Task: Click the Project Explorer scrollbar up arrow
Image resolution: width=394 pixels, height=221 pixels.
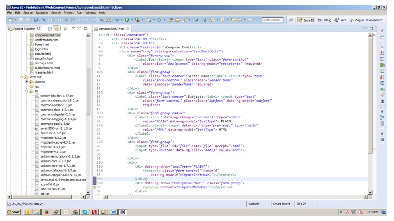Action: tap(88, 35)
